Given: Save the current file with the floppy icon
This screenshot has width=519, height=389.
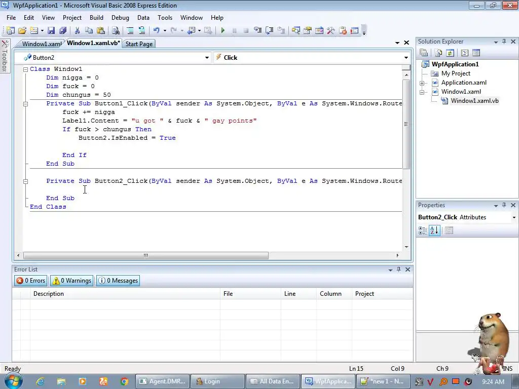Looking at the screenshot, I should [x=51, y=30].
